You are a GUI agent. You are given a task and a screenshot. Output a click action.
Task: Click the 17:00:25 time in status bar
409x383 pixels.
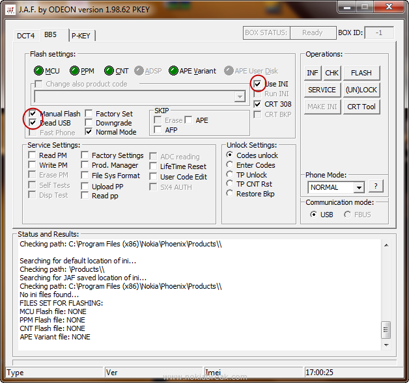pos(319,373)
